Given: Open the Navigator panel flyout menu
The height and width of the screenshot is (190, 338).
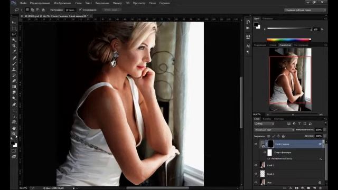Looking at the screenshot, I should (325, 45).
